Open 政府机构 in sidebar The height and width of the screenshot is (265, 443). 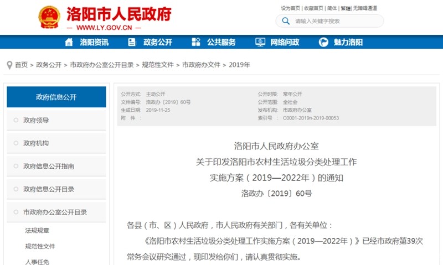coord(56,143)
